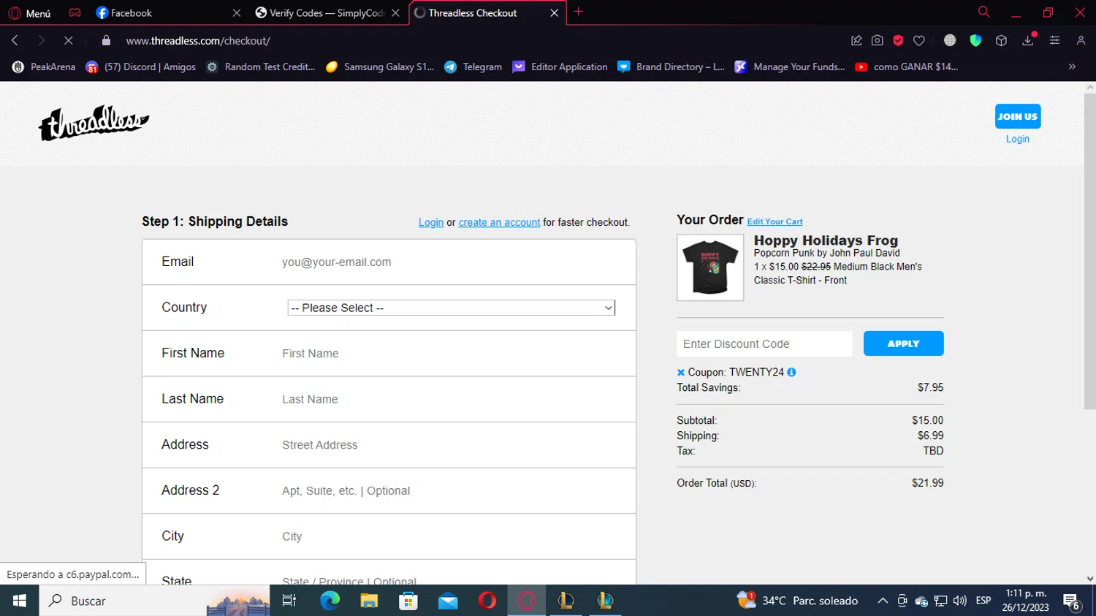The width and height of the screenshot is (1096, 616).
Task: Open the Mail app from the taskbar
Action: [x=448, y=601]
